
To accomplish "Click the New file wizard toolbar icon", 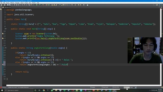I will click(x=2, y=5).
